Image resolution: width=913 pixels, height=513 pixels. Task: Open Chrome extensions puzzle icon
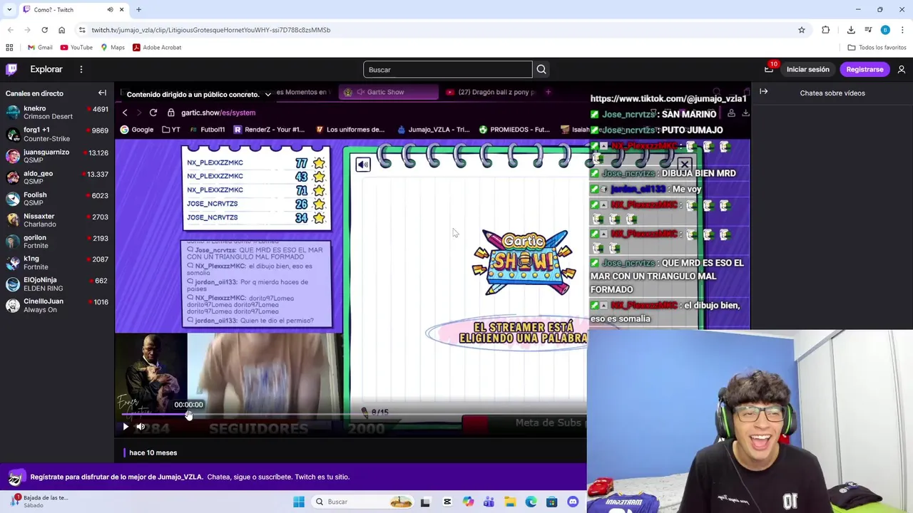point(826,30)
